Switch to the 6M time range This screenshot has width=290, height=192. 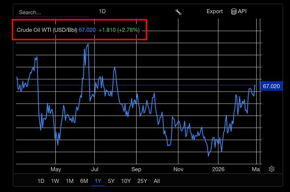84,181
